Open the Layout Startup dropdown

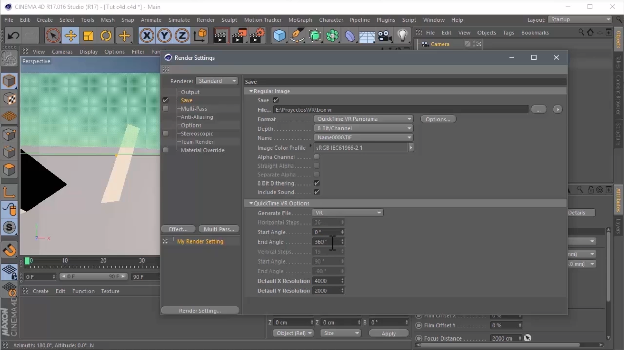[580, 19]
